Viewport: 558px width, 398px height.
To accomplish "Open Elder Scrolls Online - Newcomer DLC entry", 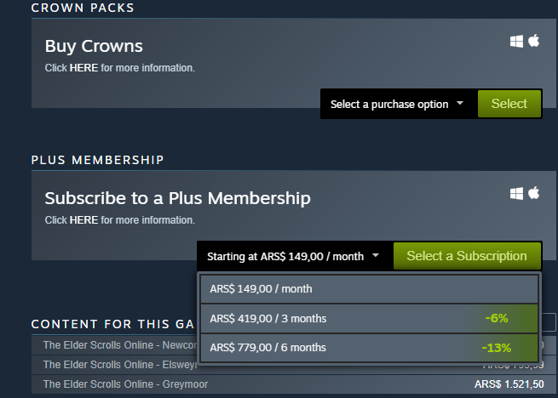I will coord(119,345).
